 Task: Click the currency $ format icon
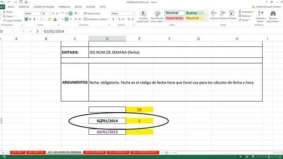pos(113,19)
